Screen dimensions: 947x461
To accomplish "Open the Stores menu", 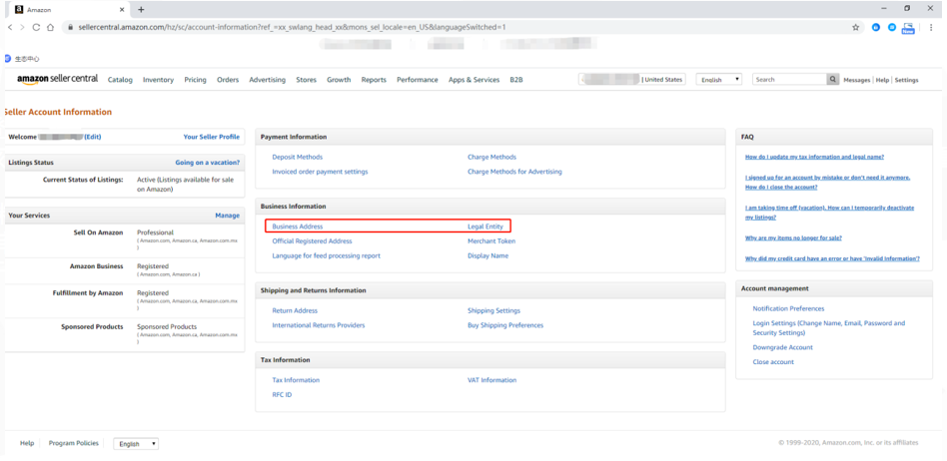I will 307,80.
